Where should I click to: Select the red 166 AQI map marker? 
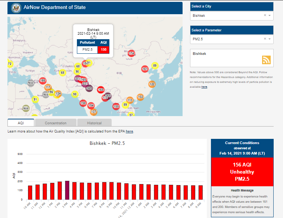[43, 81]
